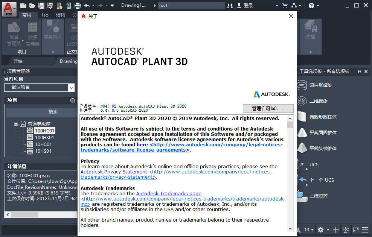This screenshot has width=372, height=237.
Task: Open the redo dropdown arrow
Action: pos(106,5)
